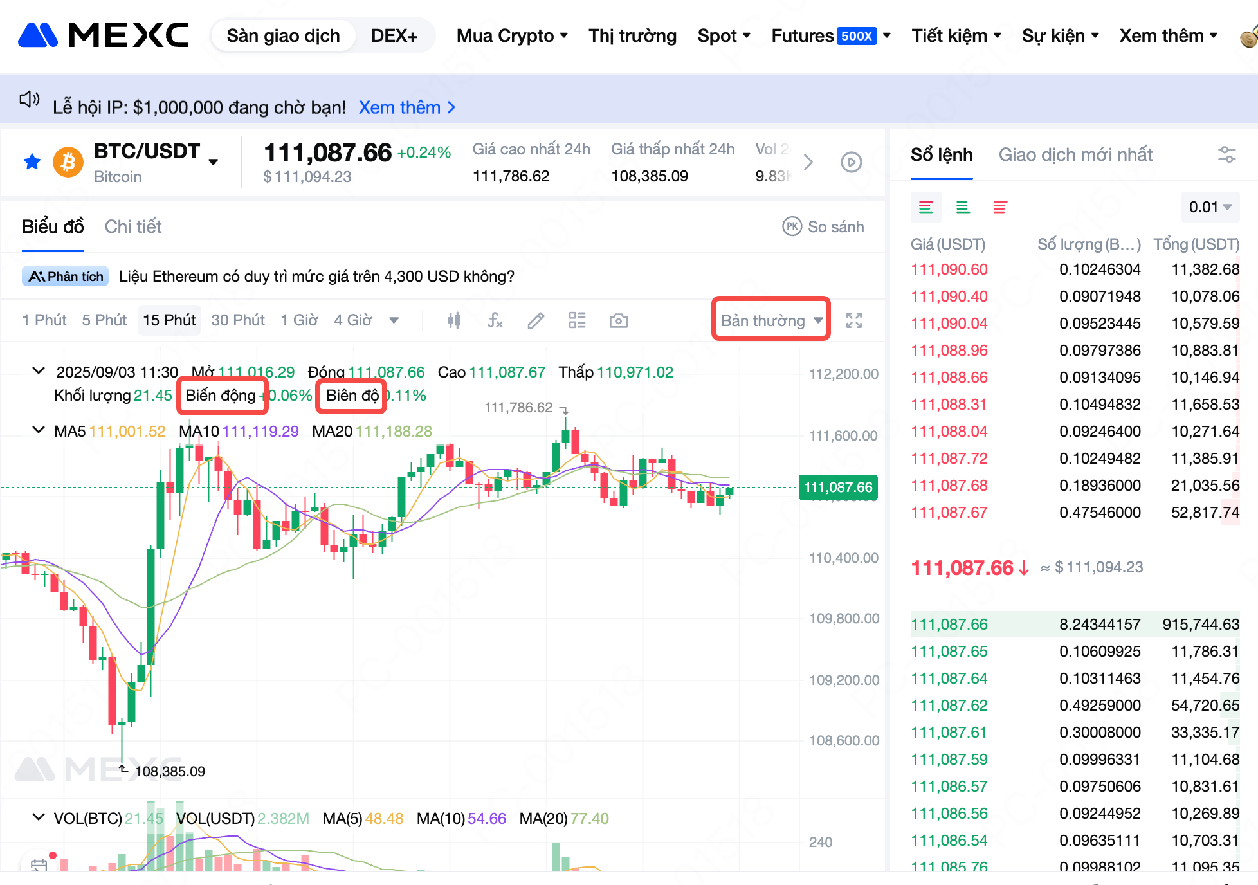Open the Bản thường chart version dropdown
1258x885 pixels.
click(770, 320)
